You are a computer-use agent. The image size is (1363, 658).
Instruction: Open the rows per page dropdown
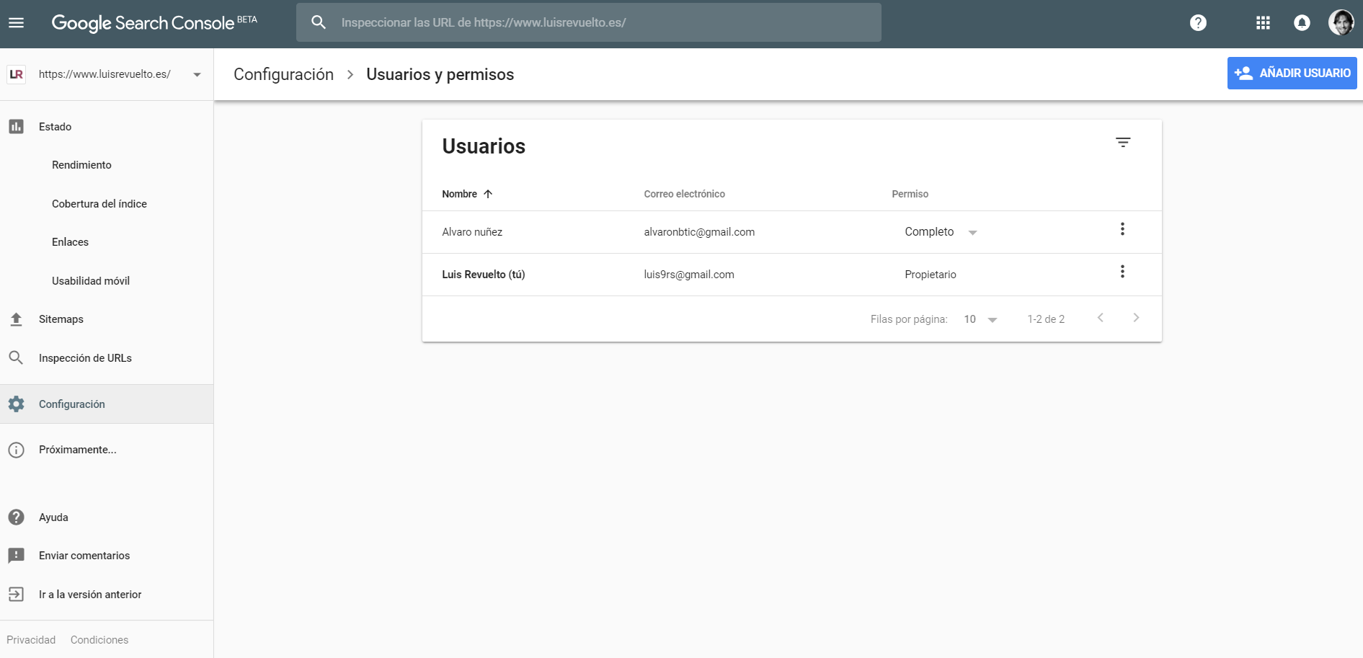click(x=980, y=319)
